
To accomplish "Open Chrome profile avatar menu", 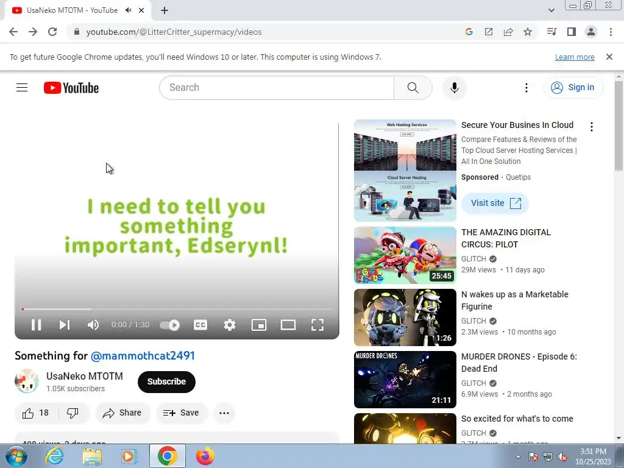I will pyautogui.click(x=591, y=32).
